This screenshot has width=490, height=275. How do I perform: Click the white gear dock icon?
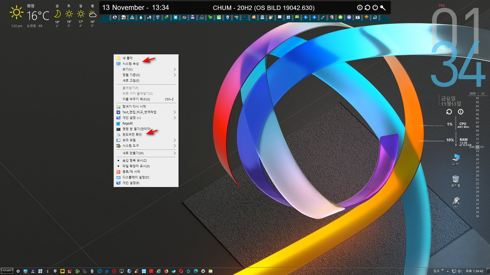(x=228, y=17)
